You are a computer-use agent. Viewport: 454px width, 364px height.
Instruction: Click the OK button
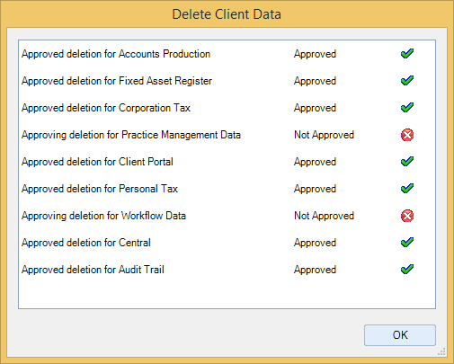[400, 335]
